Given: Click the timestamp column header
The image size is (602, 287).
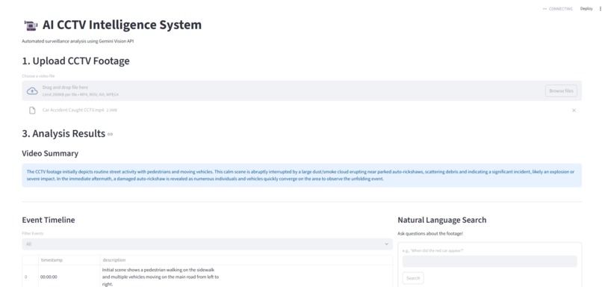Looking at the screenshot, I should (69, 260).
